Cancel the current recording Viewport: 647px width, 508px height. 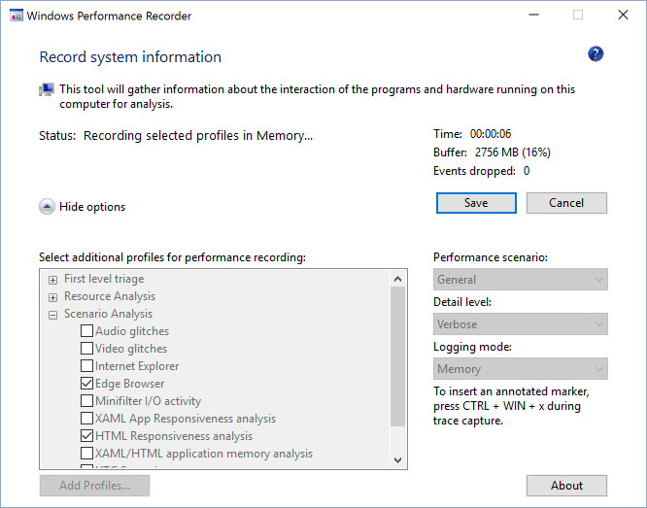click(566, 203)
